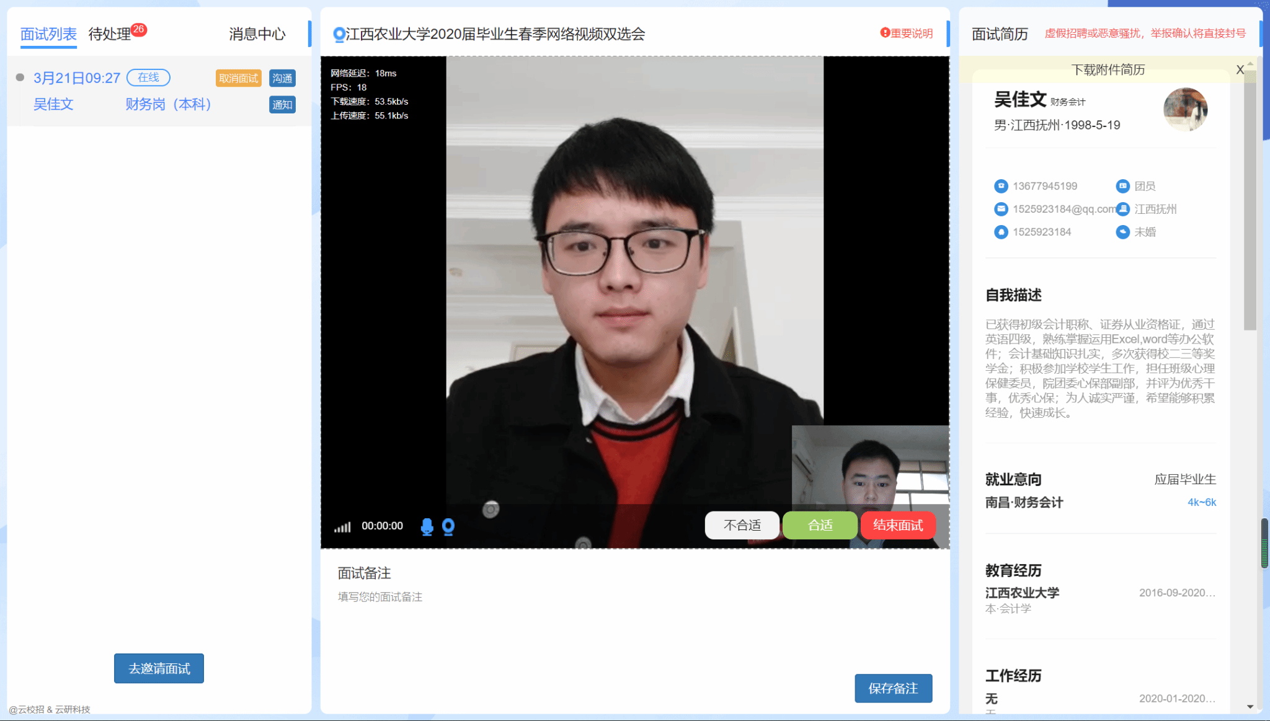Click the location icon before the fair title

(x=339, y=34)
